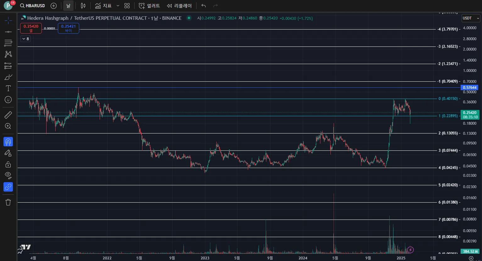Toggle the drawing sync link

(8, 187)
